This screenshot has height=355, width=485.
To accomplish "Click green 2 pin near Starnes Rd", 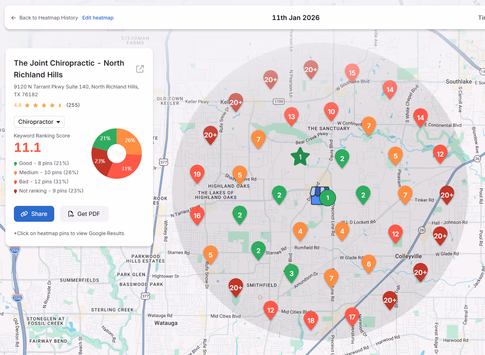I will click(258, 251).
